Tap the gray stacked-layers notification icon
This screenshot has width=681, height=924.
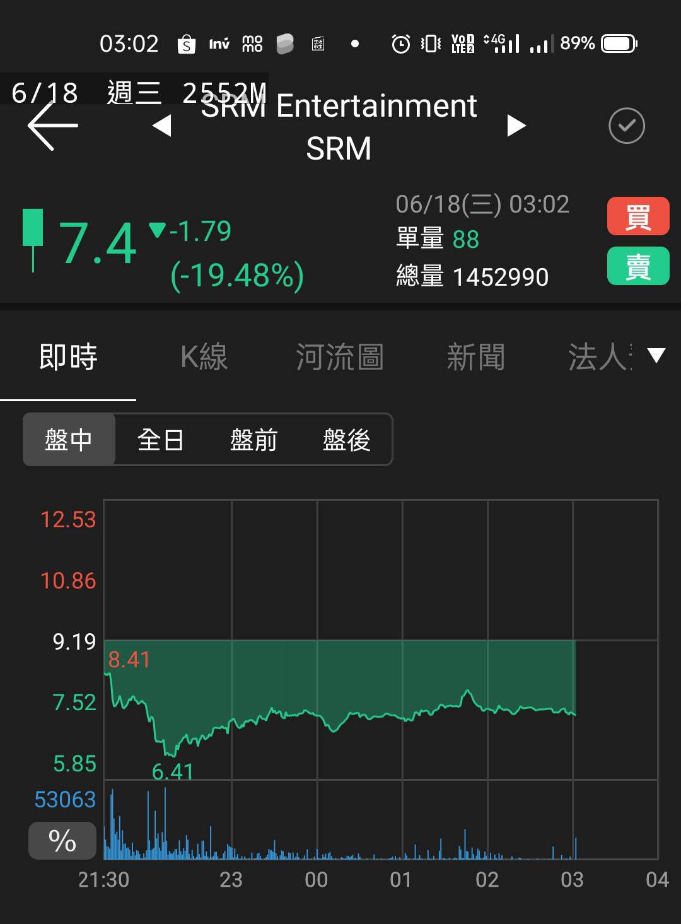[285, 44]
